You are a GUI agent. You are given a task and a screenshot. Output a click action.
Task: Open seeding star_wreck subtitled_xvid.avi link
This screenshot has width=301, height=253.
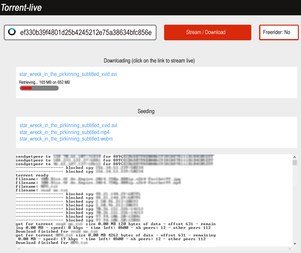[68, 125]
